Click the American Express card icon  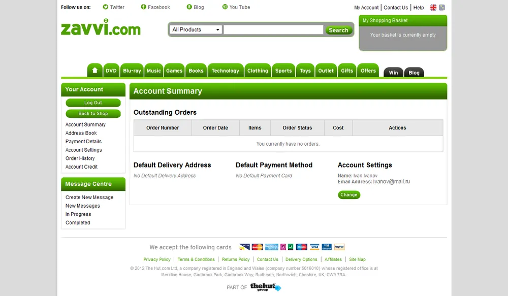tap(271, 247)
